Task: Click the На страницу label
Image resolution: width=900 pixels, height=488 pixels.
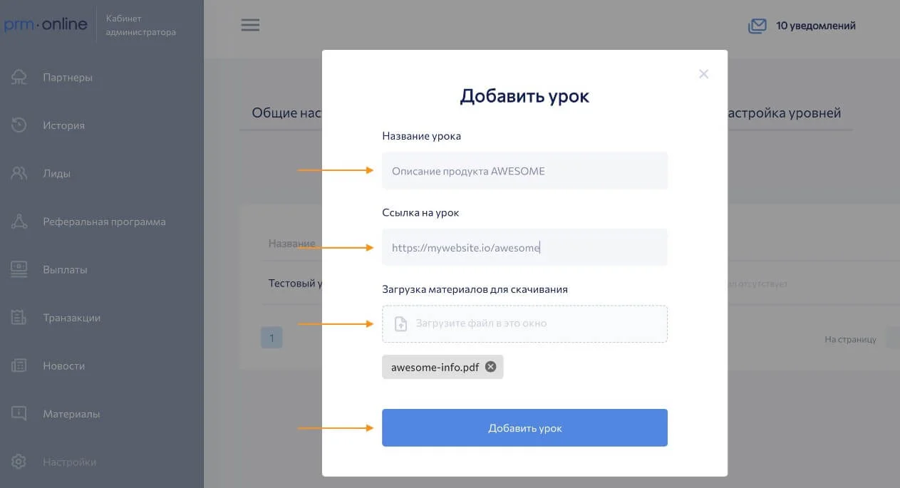Action: [850, 339]
